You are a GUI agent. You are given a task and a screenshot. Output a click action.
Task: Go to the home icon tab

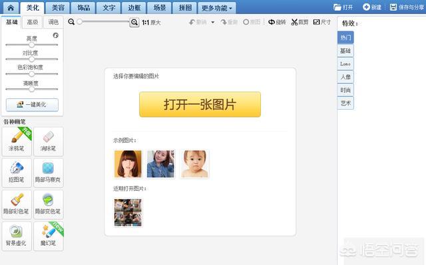click(11, 7)
